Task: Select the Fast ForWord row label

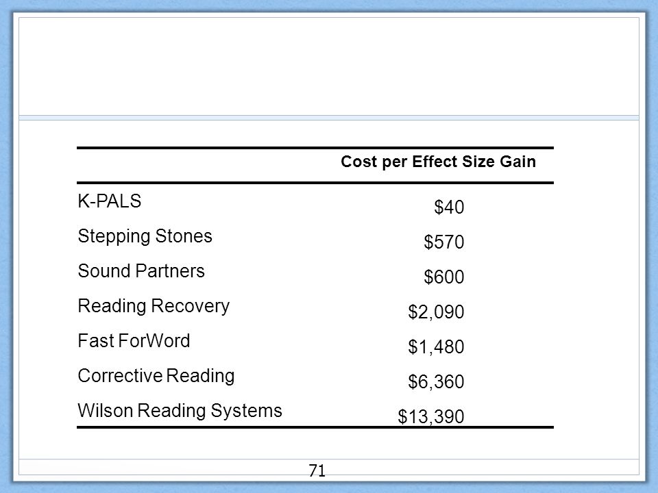Action: coord(134,340)
